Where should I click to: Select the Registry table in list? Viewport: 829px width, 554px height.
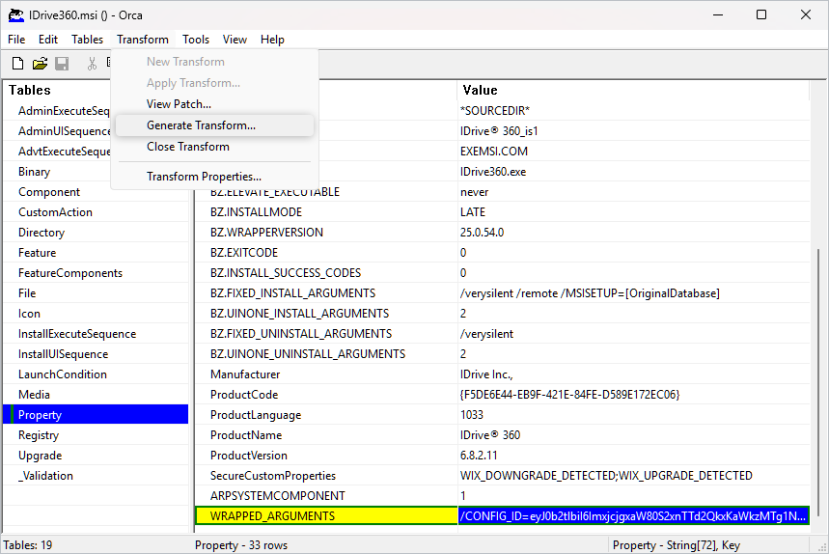[x=39, y=435]
